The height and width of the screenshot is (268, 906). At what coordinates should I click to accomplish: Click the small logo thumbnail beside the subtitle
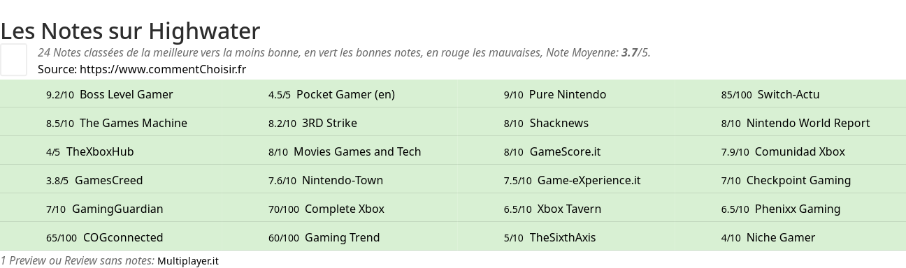click(x=13, y=59)
